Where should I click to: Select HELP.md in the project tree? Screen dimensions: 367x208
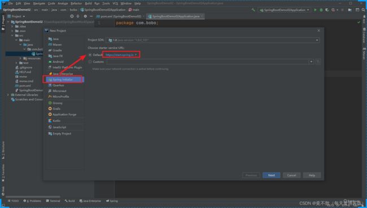tap(23, 72)
